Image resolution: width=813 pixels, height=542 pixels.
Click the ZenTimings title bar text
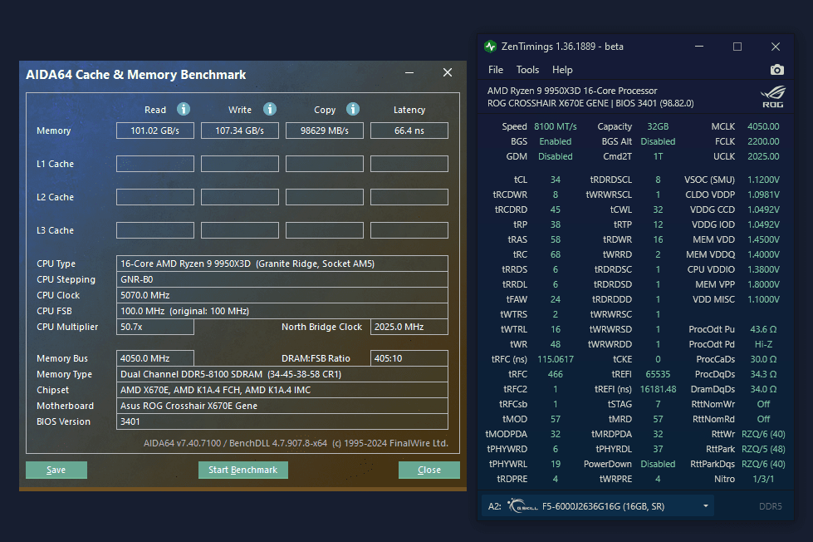562,47
